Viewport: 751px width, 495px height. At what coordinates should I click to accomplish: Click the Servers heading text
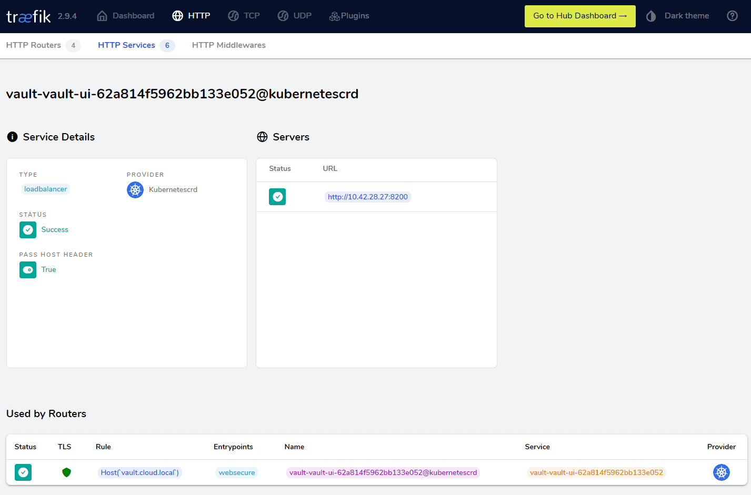click(x=291, y=137)
